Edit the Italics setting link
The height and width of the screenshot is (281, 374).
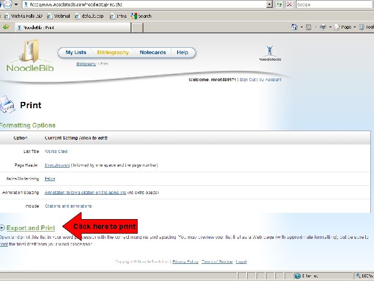(50, 178)
